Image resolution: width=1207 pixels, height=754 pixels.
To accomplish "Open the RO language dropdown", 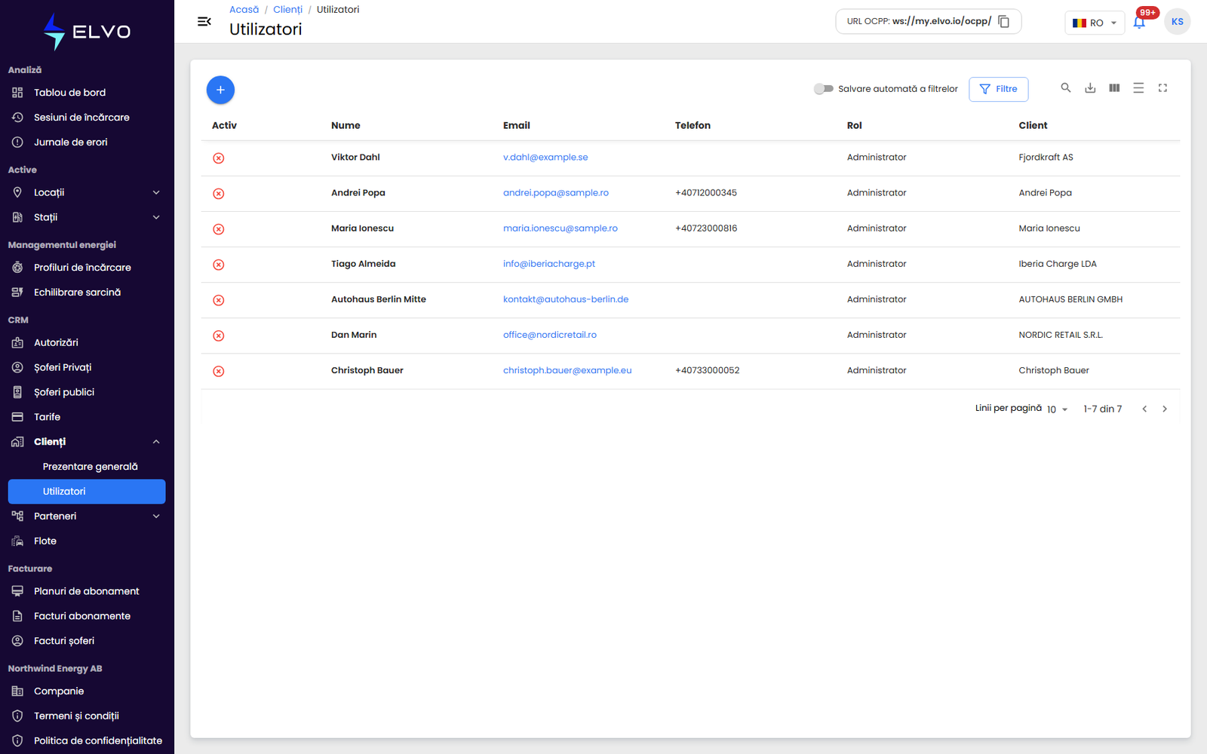I will coord(1095,23).
